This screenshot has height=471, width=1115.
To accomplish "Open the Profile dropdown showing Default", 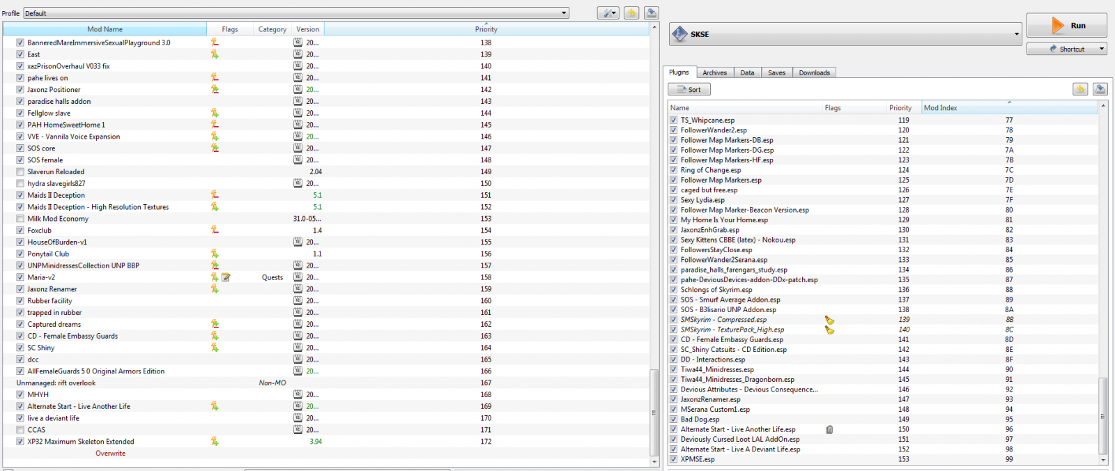I will [x=296, y=13].
